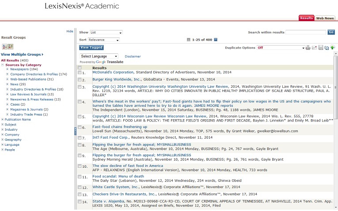Click the Language group label
Viewport: 338px width, 211px height.
tap(12, 145)
